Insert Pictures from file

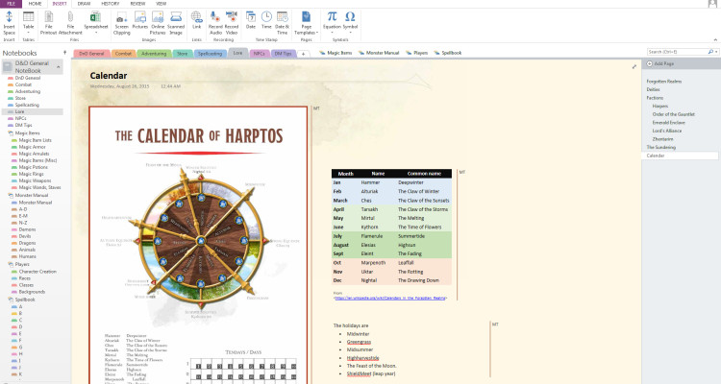pyautogui.click(x=139, y=20)
